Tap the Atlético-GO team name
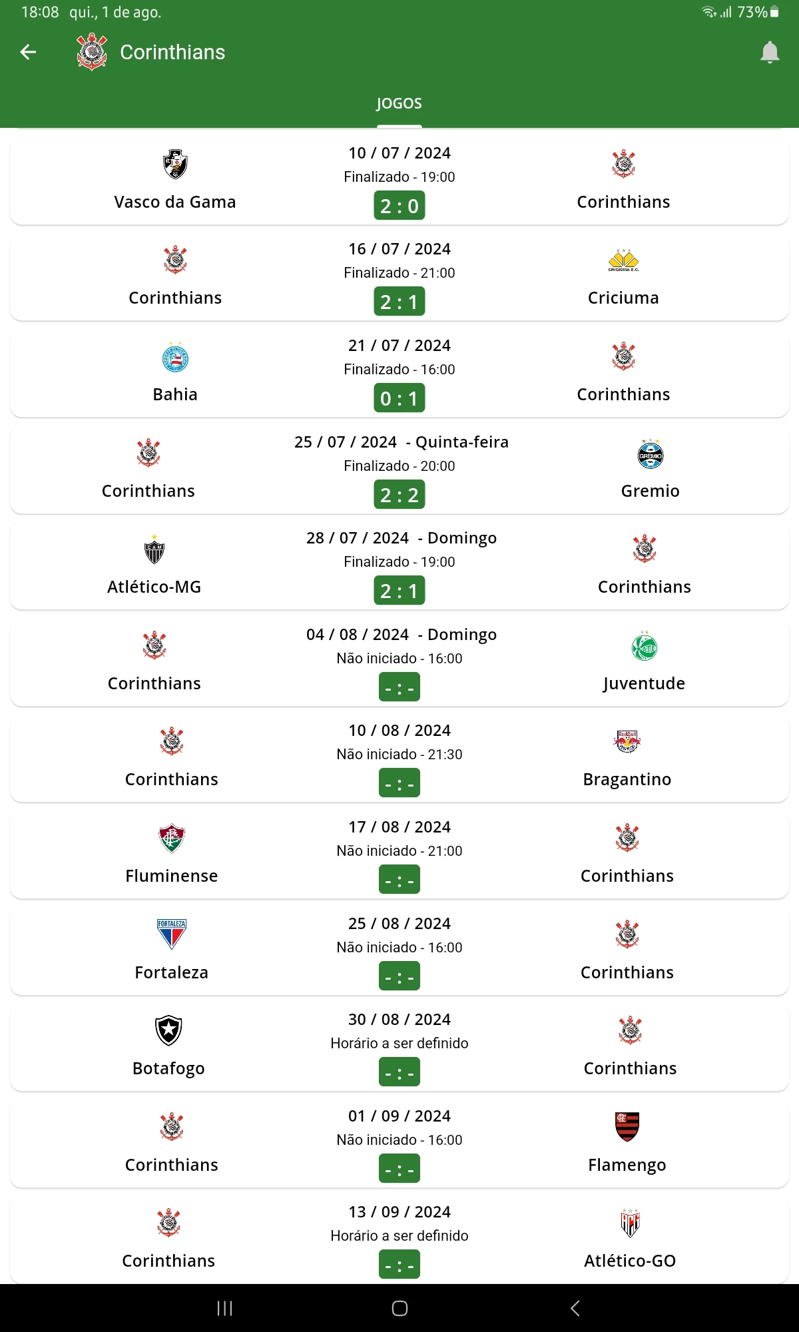Image resolution: width=799 pixels, height=1332 pixels. pos(630,1261)
